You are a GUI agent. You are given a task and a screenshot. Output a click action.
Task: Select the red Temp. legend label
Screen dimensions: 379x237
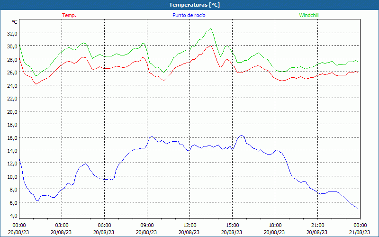69,15
